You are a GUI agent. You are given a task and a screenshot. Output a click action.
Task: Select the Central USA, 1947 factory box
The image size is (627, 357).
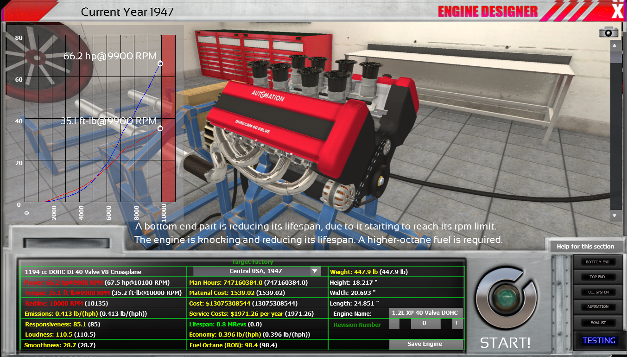tap(256, 271)
